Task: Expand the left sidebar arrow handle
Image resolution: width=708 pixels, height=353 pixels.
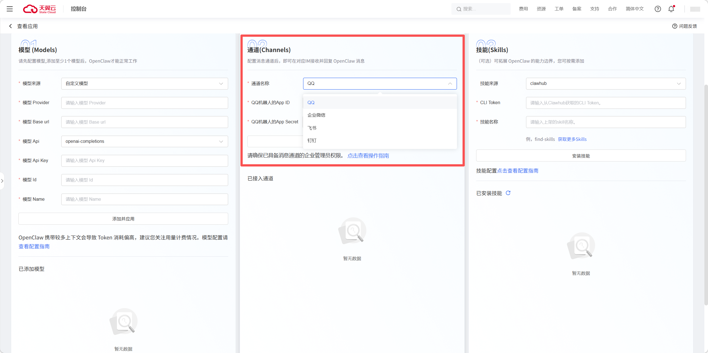Action: pos(2,181)
